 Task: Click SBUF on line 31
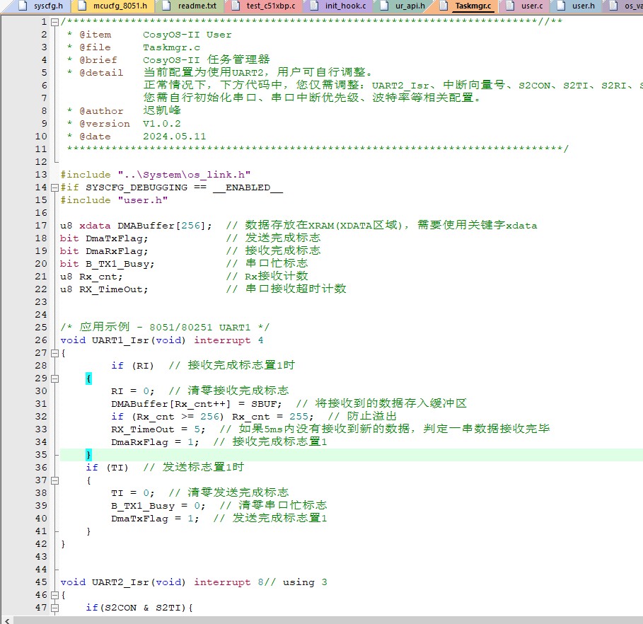tap(263, 404)
